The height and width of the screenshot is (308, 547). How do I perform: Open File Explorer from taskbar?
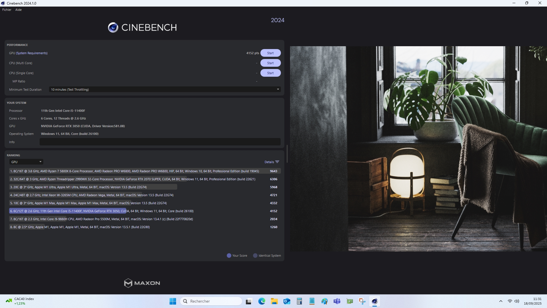pos(274,301)
